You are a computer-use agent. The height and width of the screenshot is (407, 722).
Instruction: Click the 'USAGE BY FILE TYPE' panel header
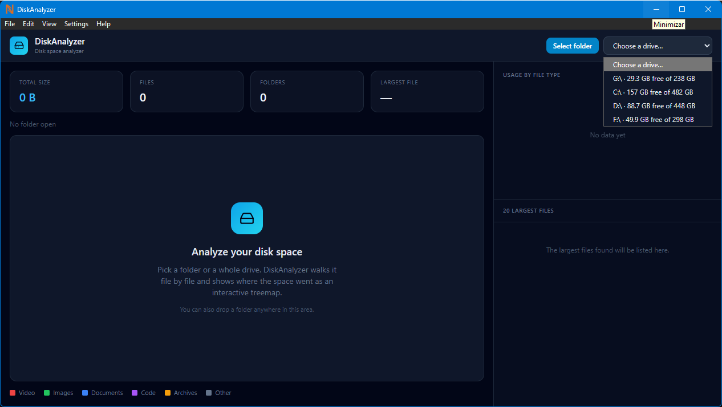(532, 75)
